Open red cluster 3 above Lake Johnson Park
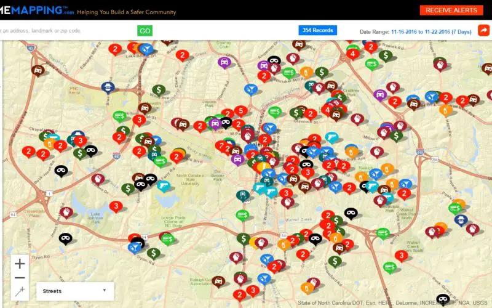Viewport: 492px width, 308px height. tap(116, 206)
